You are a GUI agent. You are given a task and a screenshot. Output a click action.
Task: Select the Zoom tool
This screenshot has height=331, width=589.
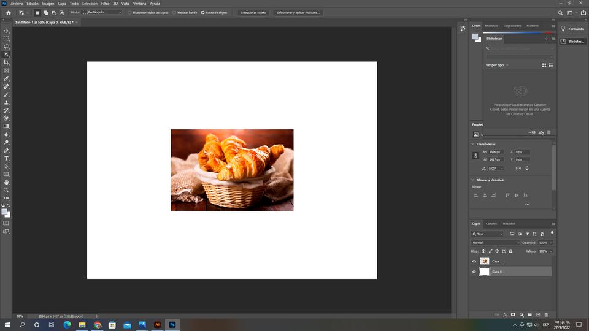coord(6,190)
